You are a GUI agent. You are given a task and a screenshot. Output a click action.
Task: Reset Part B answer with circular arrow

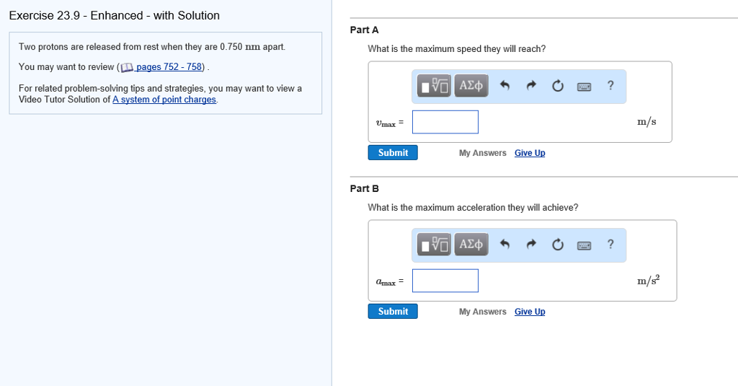tap(558, 245)
